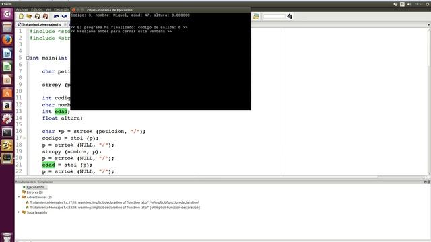
Task: Click the highlighted edad on line 21
Action: pos(48,165)
